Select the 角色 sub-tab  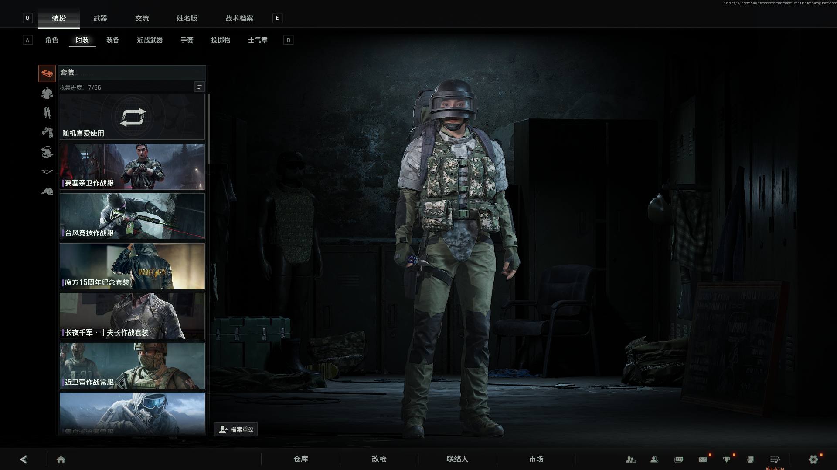[51, 40]
